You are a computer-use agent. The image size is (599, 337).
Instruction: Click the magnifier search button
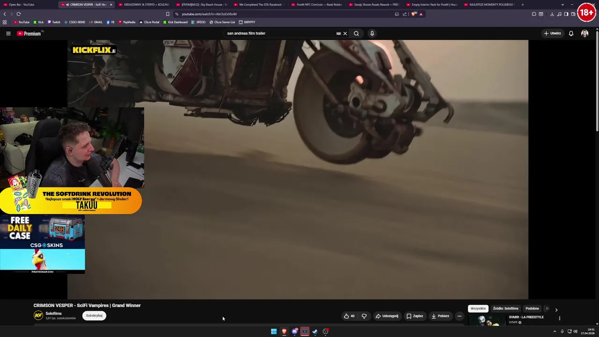click(356, 33)
